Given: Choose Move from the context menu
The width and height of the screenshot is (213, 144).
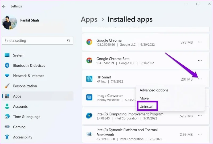Looking at the screenshot, I should (144, 98).
